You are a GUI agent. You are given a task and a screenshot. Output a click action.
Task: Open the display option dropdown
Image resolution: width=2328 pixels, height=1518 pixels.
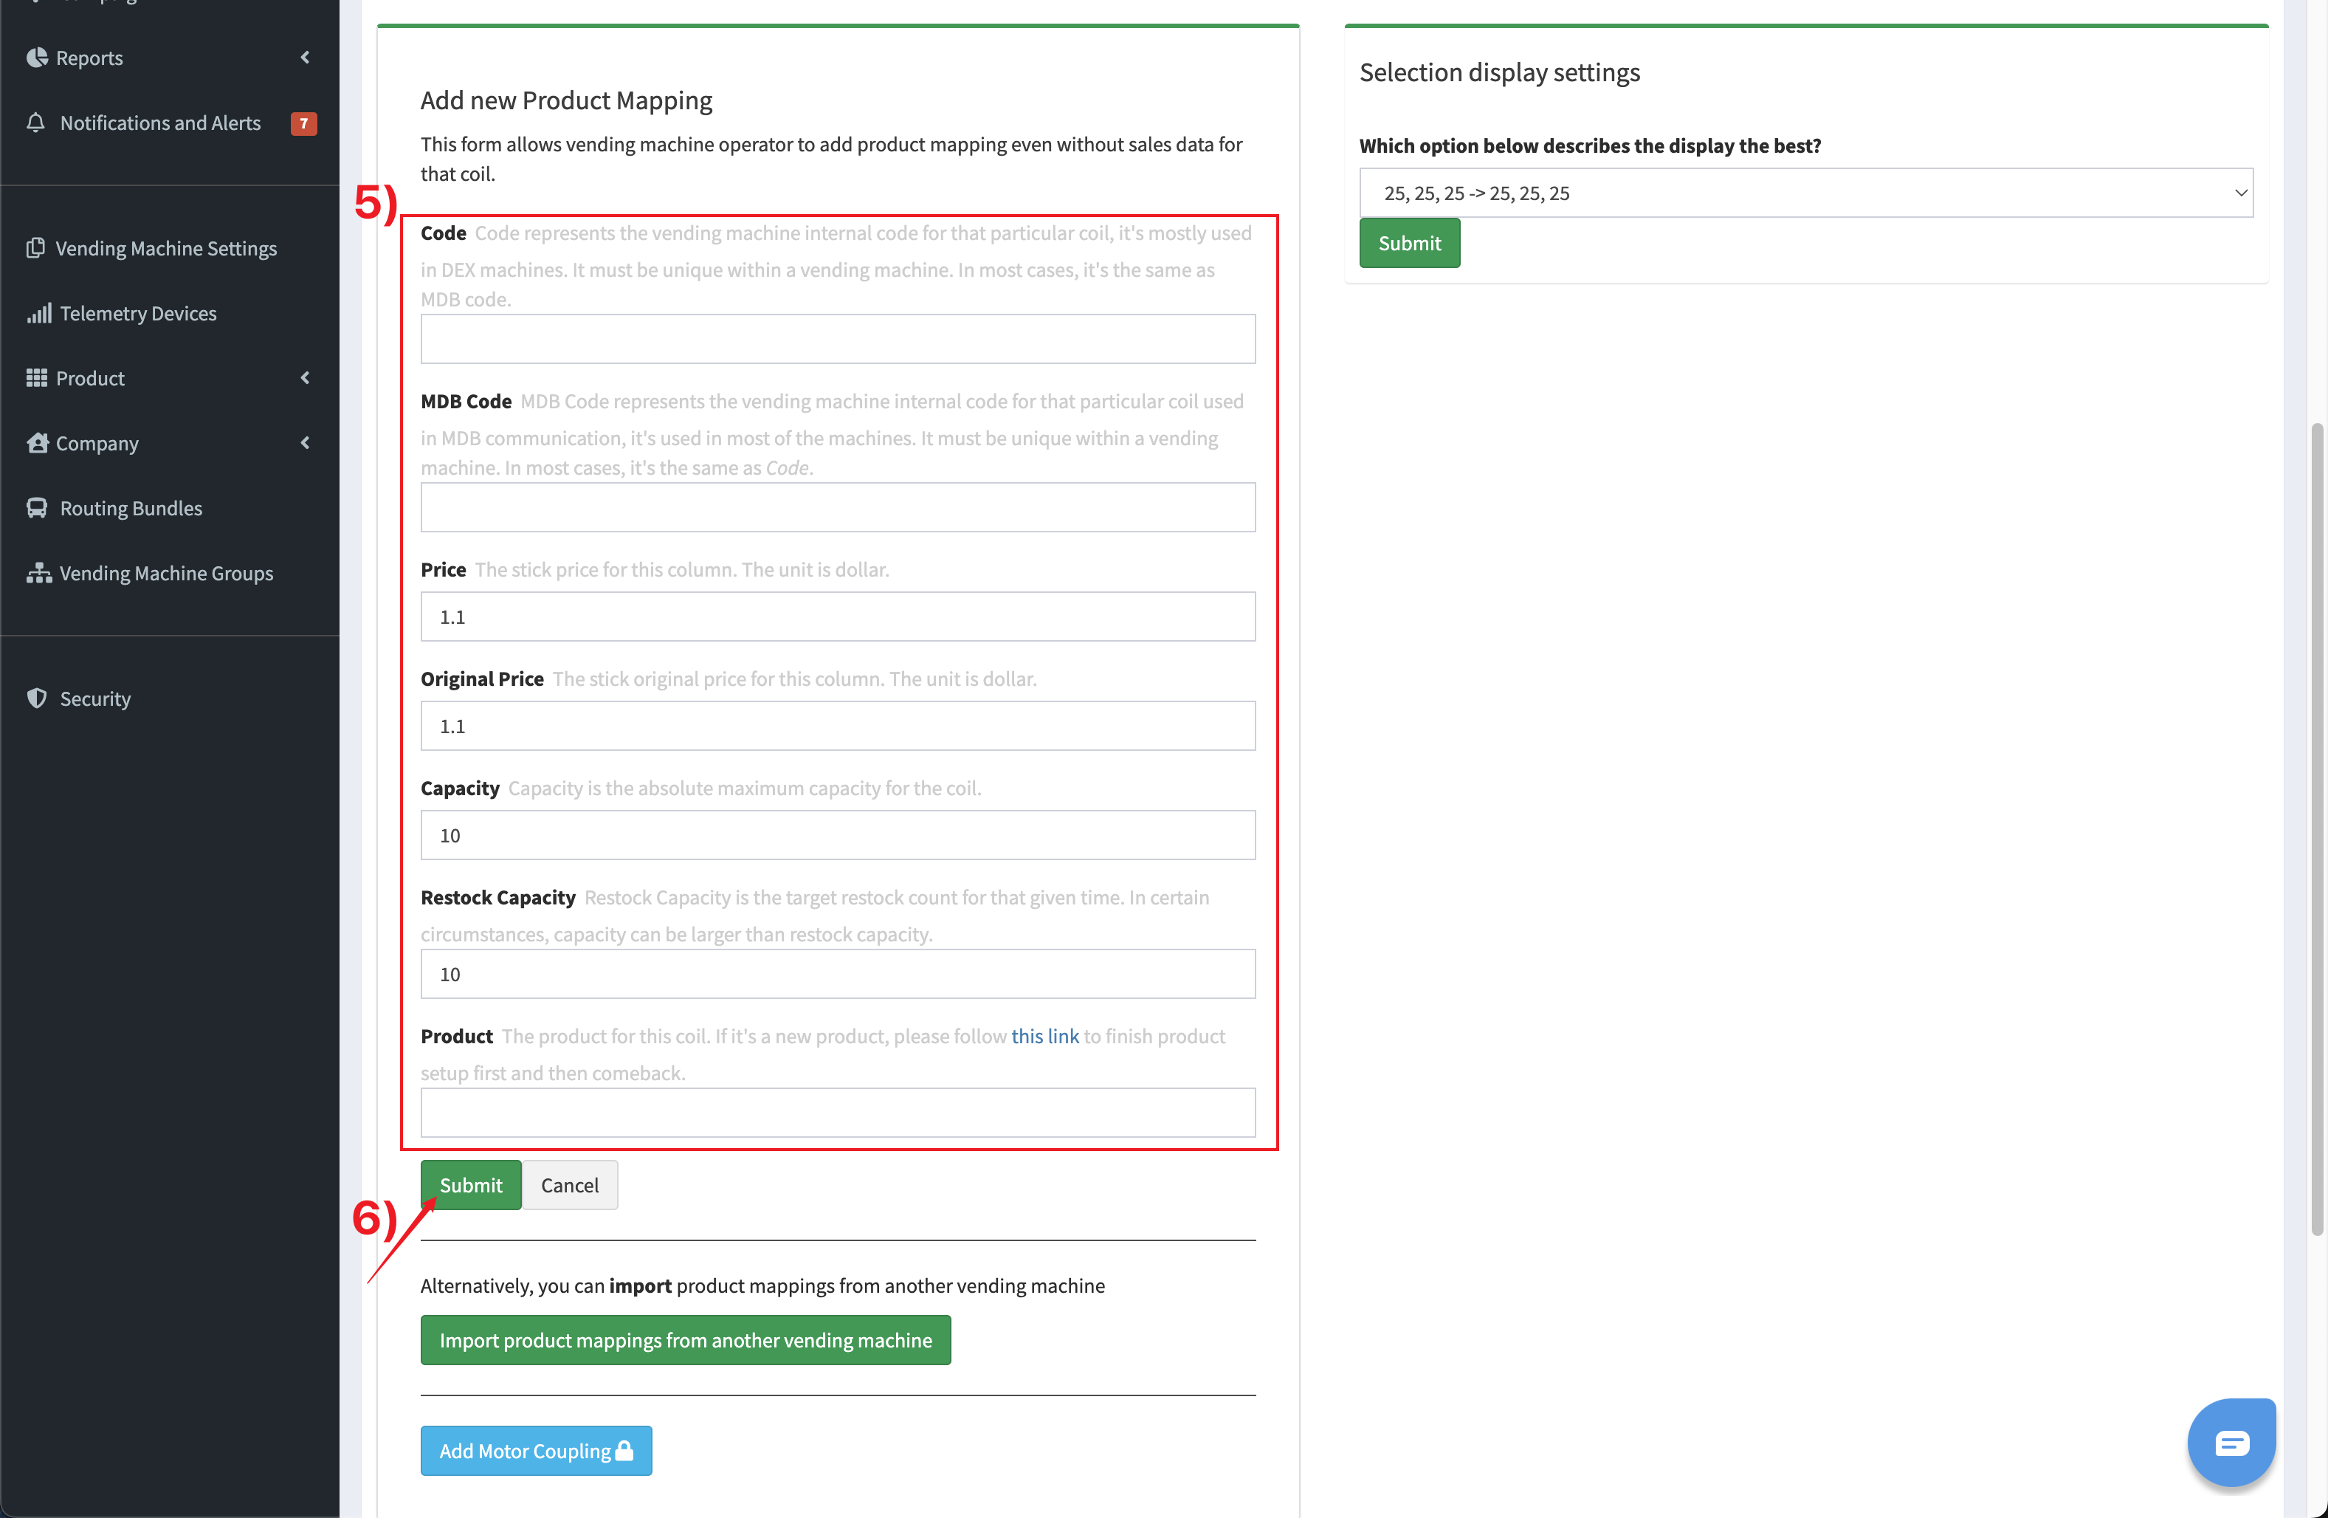tap(1805, 192)
